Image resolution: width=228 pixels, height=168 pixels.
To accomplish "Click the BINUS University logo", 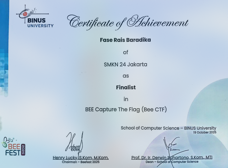I will click(x=35, y=16).
